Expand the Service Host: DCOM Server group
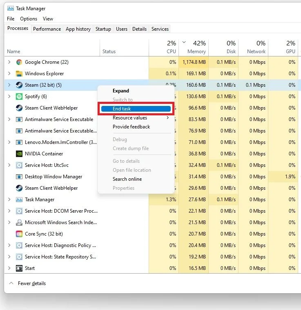This screenshot has height=310, width=301. pyautogui.click(x=9, y=211)
